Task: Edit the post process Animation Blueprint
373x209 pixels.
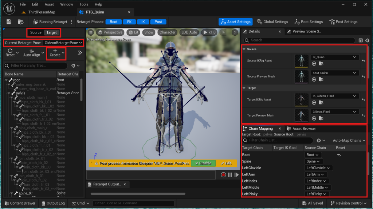Action: [x=226, y=163]
